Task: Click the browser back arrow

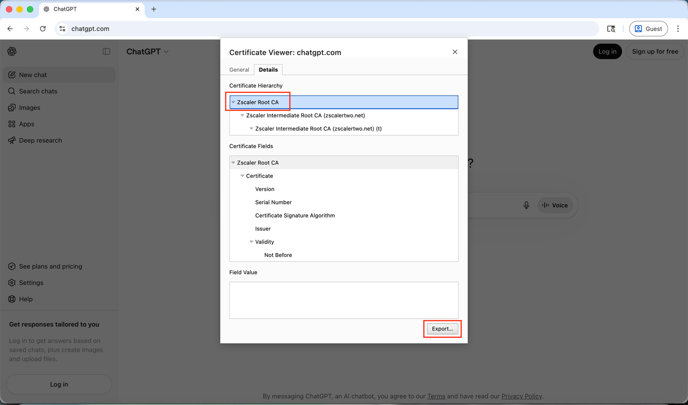Action: [x=10, y=28]
